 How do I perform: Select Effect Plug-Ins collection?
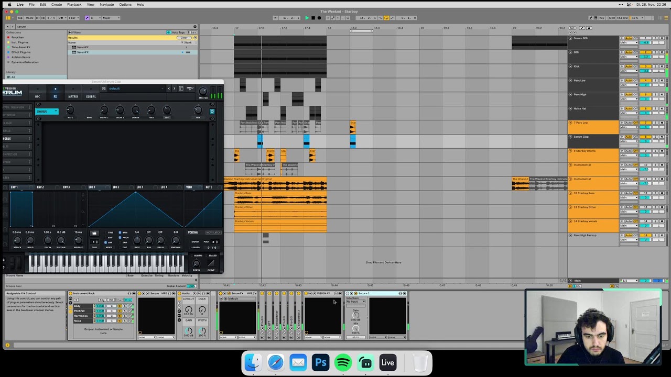[21, 52]
